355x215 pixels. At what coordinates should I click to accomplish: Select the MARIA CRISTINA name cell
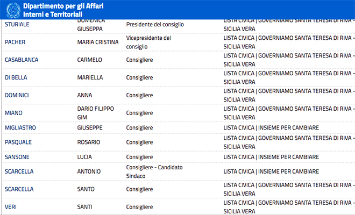tap(98, 42)
